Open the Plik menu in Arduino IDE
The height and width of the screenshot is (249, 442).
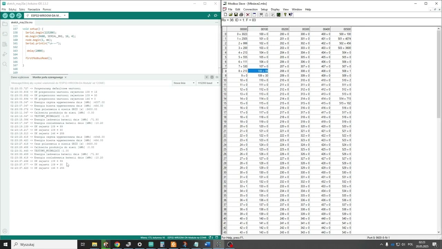(x=4, y=9)
